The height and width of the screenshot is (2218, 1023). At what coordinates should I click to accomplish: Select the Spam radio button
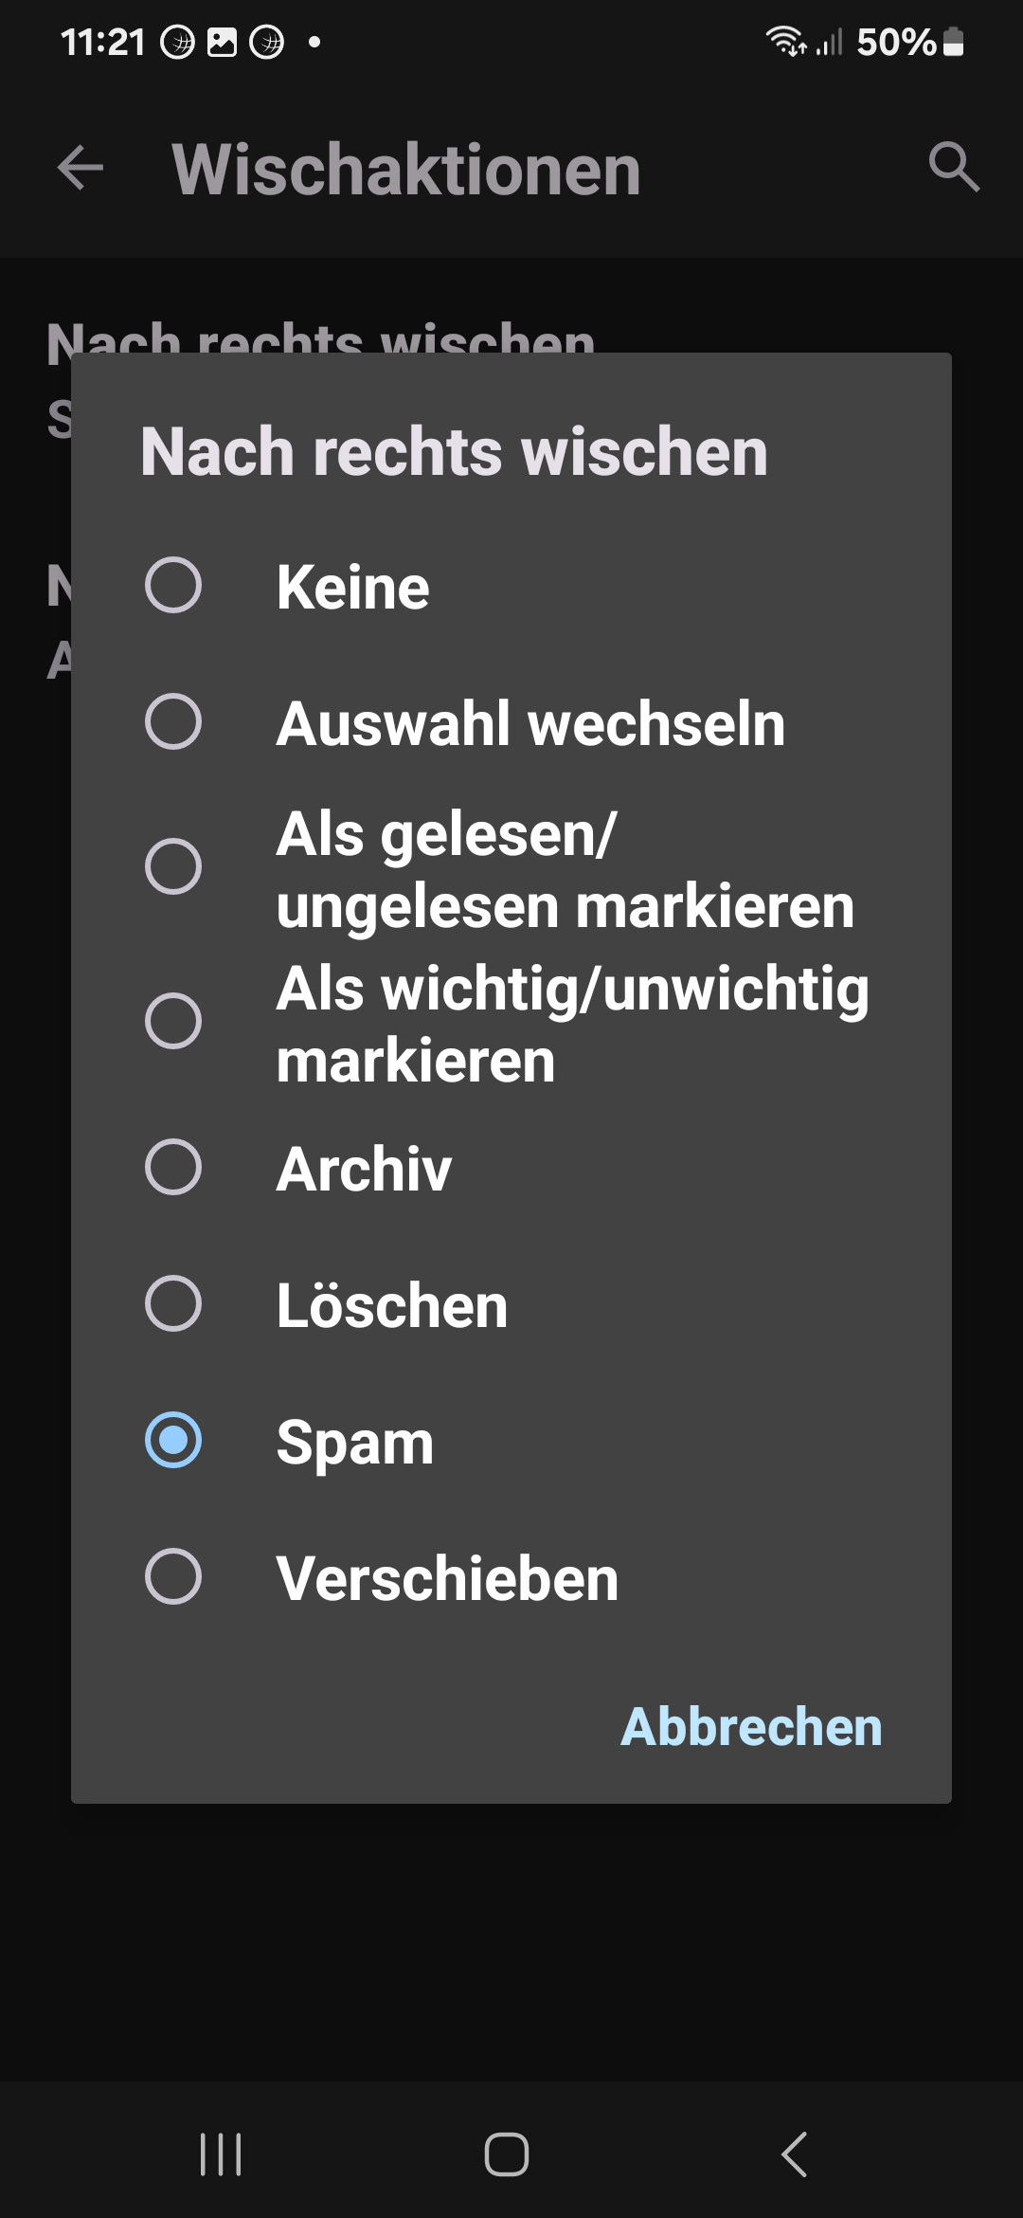[173, 1440]
